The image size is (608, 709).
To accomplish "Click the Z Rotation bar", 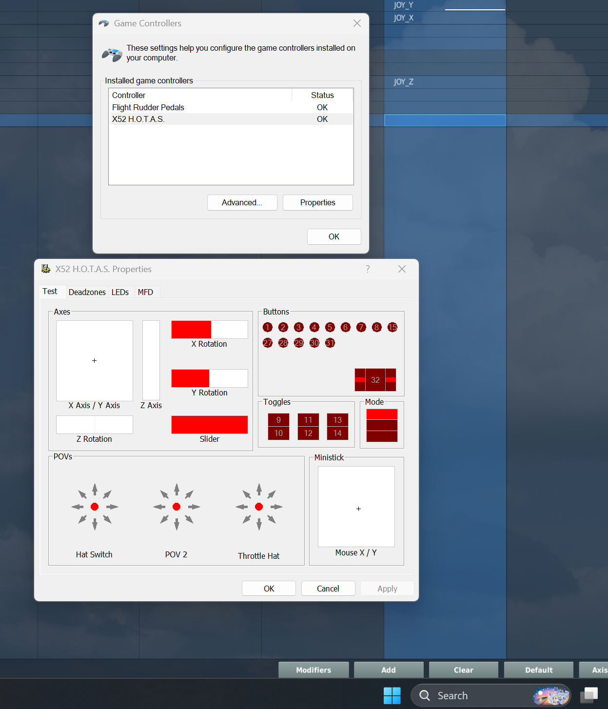I will 95,425.
